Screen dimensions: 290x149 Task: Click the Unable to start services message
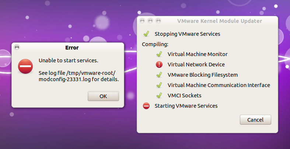tap(69, 60)
